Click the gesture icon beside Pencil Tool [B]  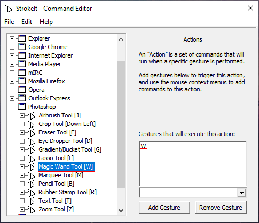(x=32, y=184)
